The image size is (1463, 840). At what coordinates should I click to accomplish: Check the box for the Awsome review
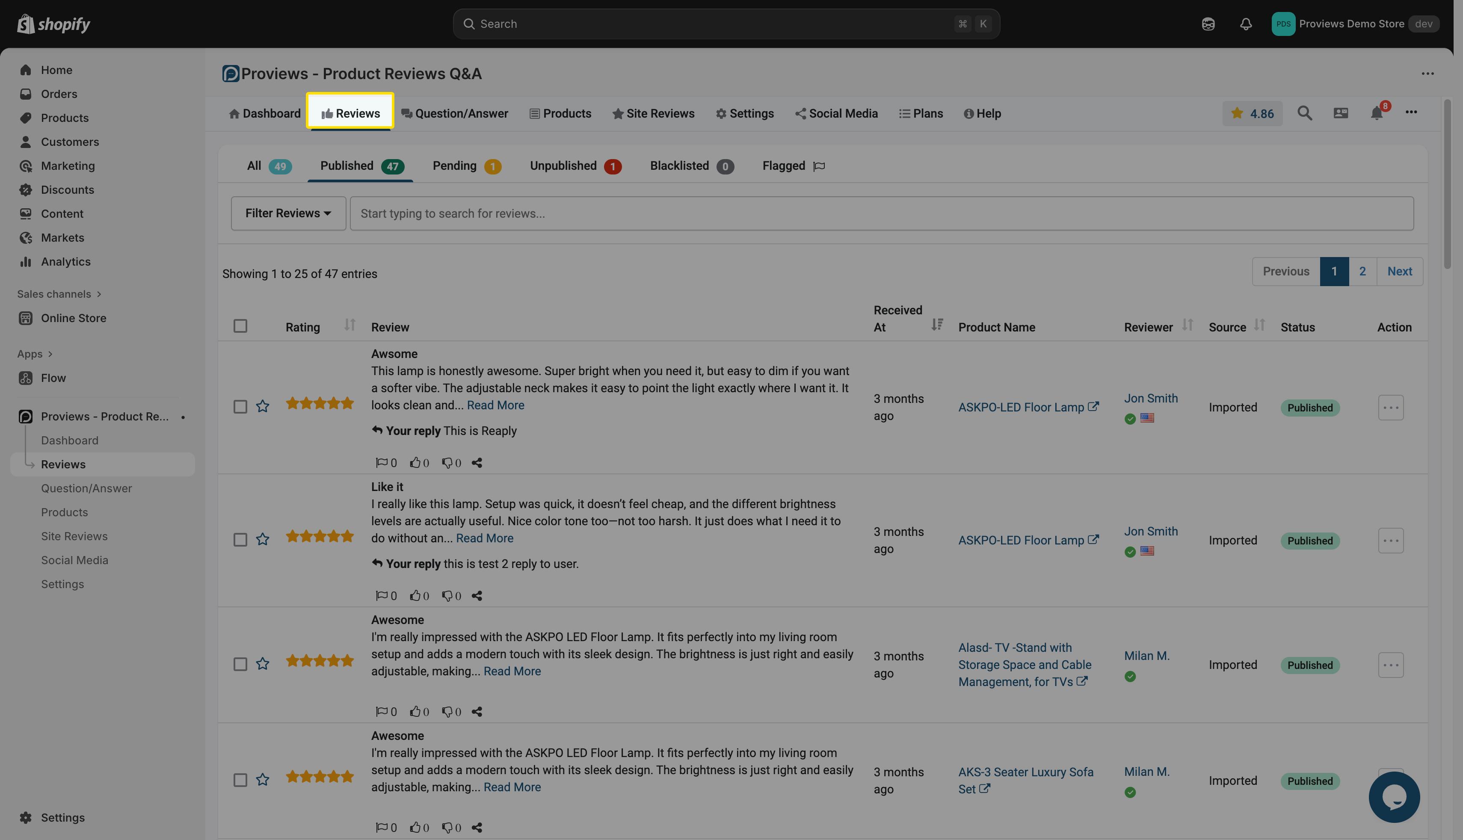240,407
